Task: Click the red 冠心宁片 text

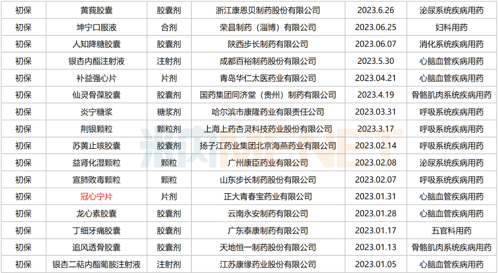Action: (x=96, y=197)
